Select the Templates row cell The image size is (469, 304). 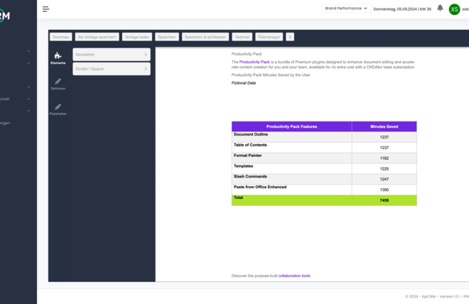[x=291, y=168]
